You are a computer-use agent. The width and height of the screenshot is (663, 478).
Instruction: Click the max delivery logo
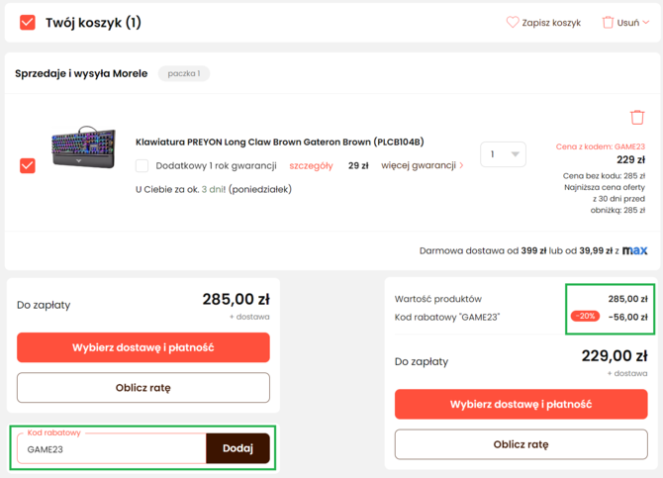click(x=634, y=250)
